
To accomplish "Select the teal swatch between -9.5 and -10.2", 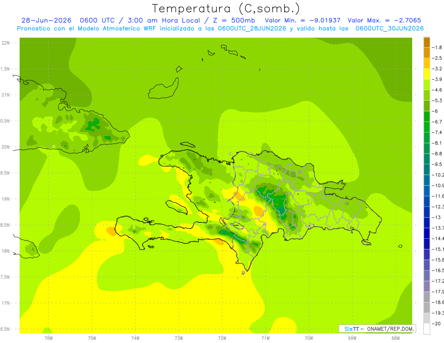I will [427, 169].
